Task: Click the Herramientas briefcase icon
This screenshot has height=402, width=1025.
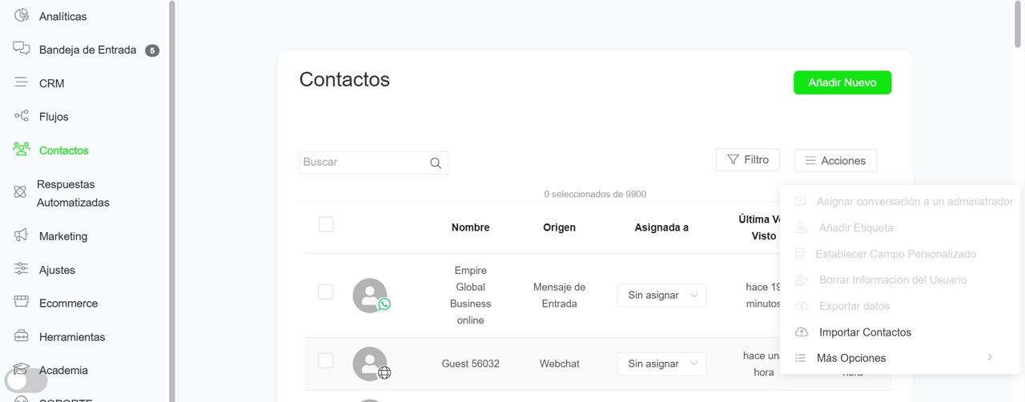Action: [x=22, y=336]
